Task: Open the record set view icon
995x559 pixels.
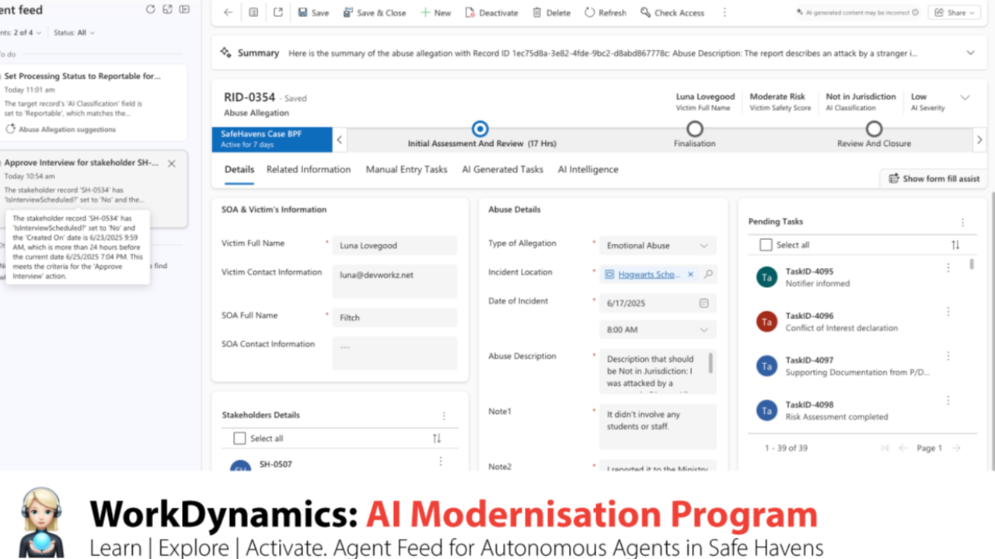Action: click(253, 12)
